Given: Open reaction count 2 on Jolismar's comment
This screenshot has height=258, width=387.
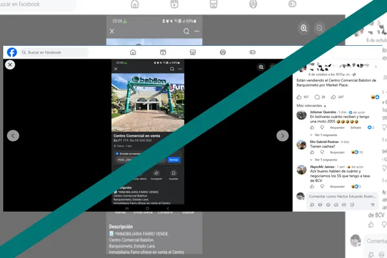Looking at the screenshot, I should click(x=371, y=128).
